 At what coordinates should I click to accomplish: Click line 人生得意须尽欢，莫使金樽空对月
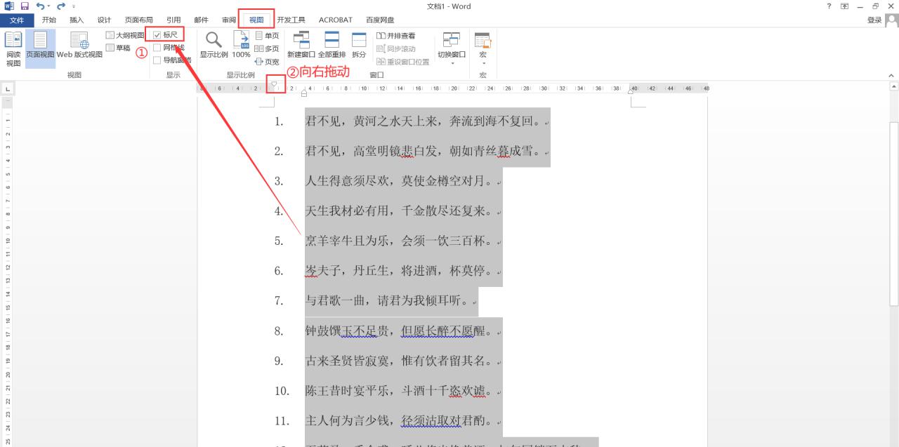[x=401, y=181]
